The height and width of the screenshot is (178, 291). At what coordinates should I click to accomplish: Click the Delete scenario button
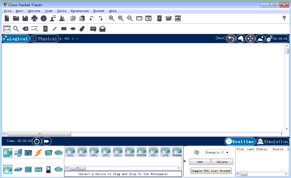click(x=222, y=162)
